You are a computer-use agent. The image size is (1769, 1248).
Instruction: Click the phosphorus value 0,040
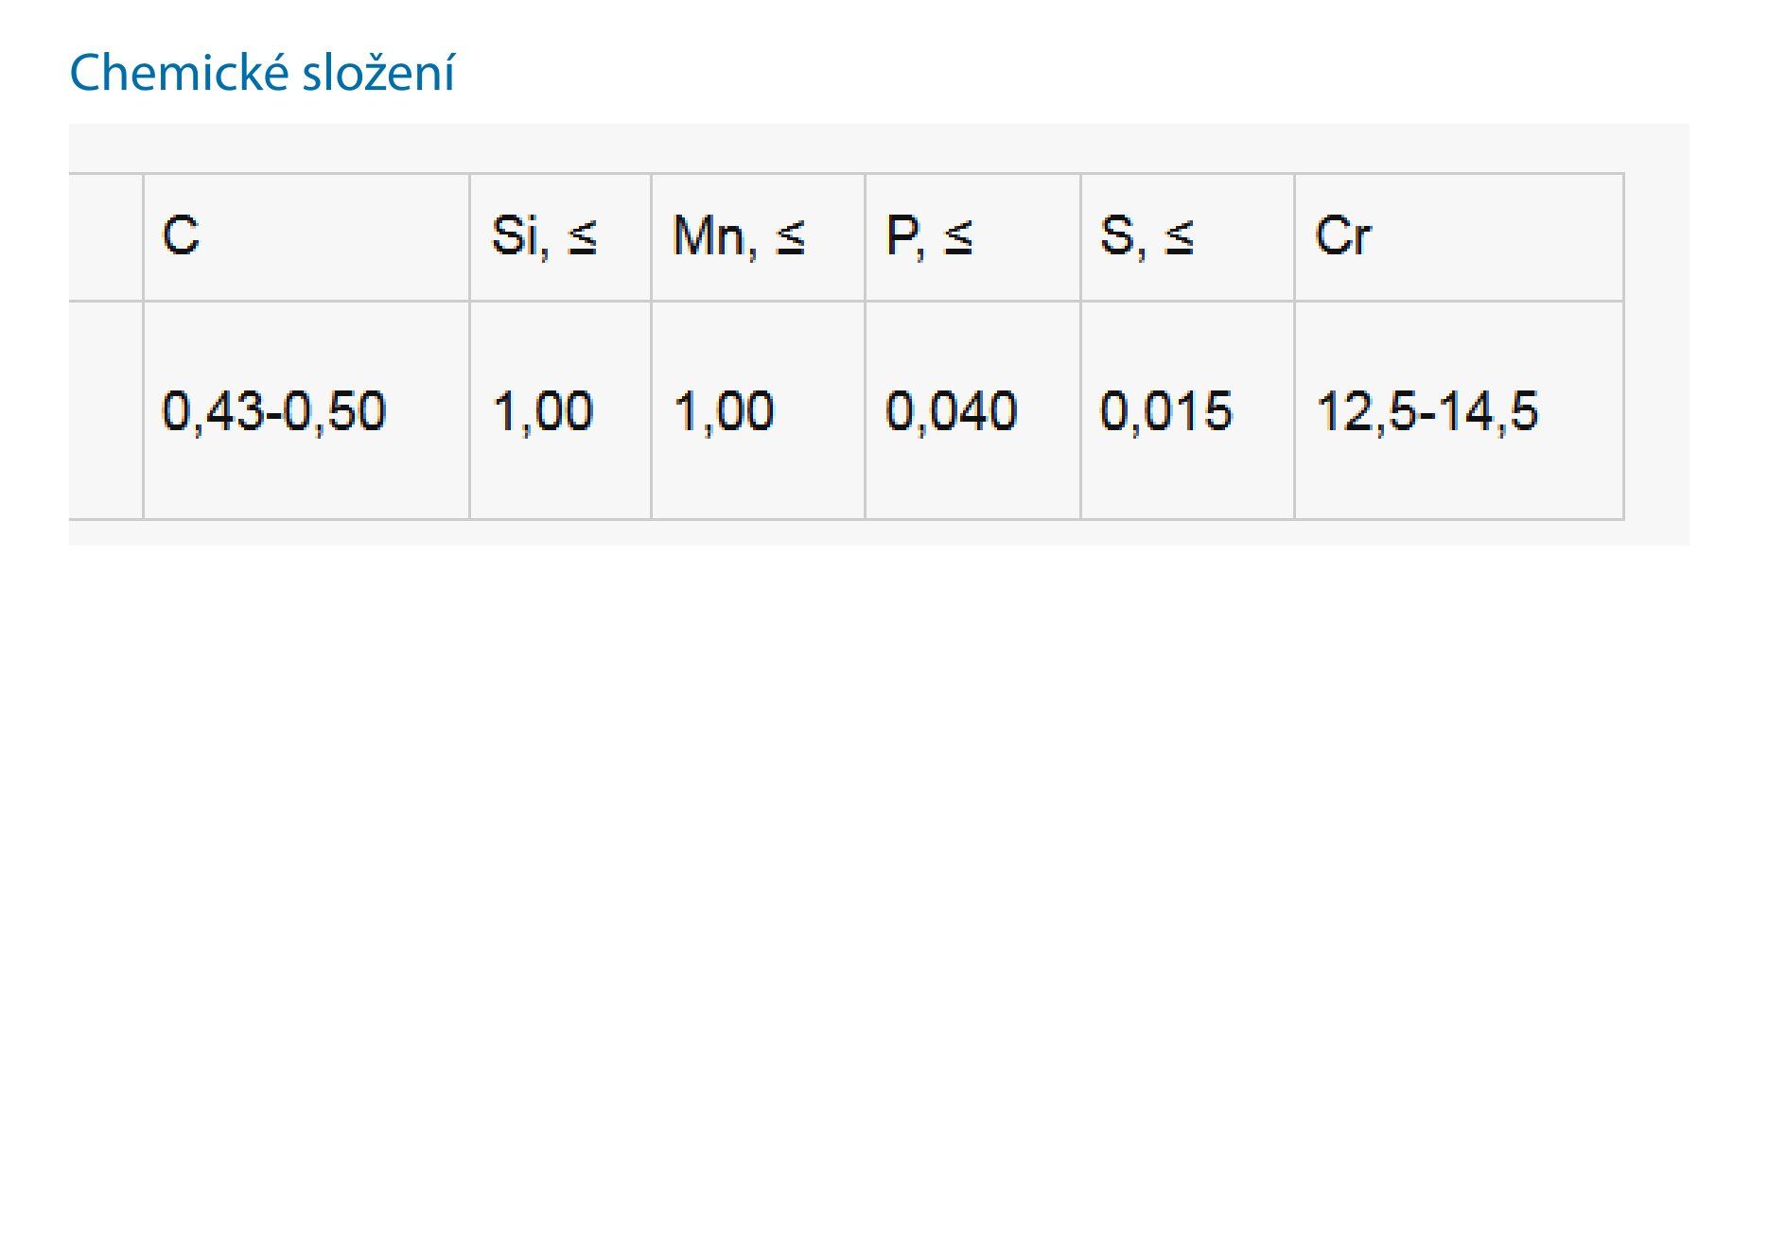pyautogui.click(x=951, y=411)
